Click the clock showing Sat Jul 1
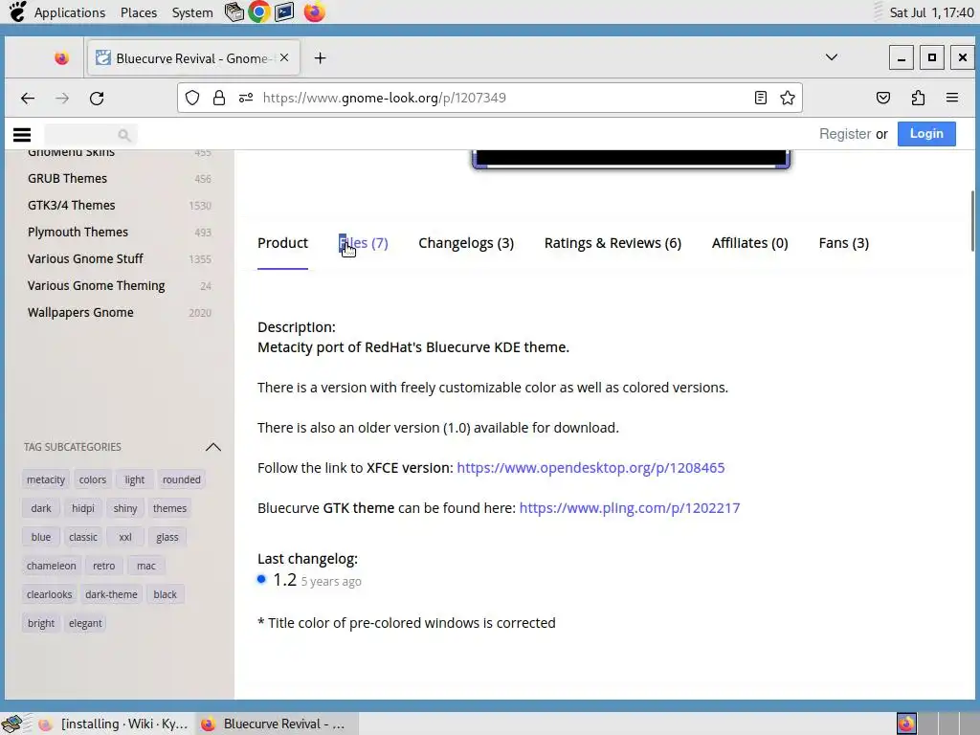Image resolution: width=980 pixels, height=735 pixels. pyautogui.click(x=931, y=12)
